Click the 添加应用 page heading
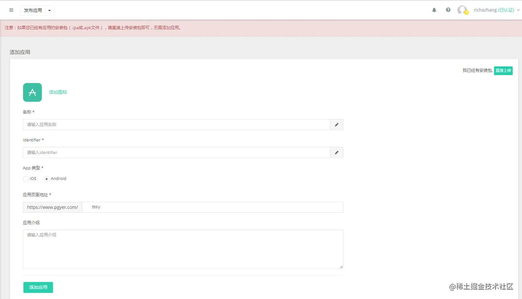522x299 pixels. click(20, 52)
